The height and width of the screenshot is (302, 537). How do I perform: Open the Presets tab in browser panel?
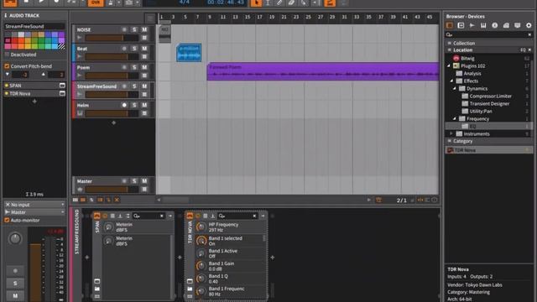(461, 25)
